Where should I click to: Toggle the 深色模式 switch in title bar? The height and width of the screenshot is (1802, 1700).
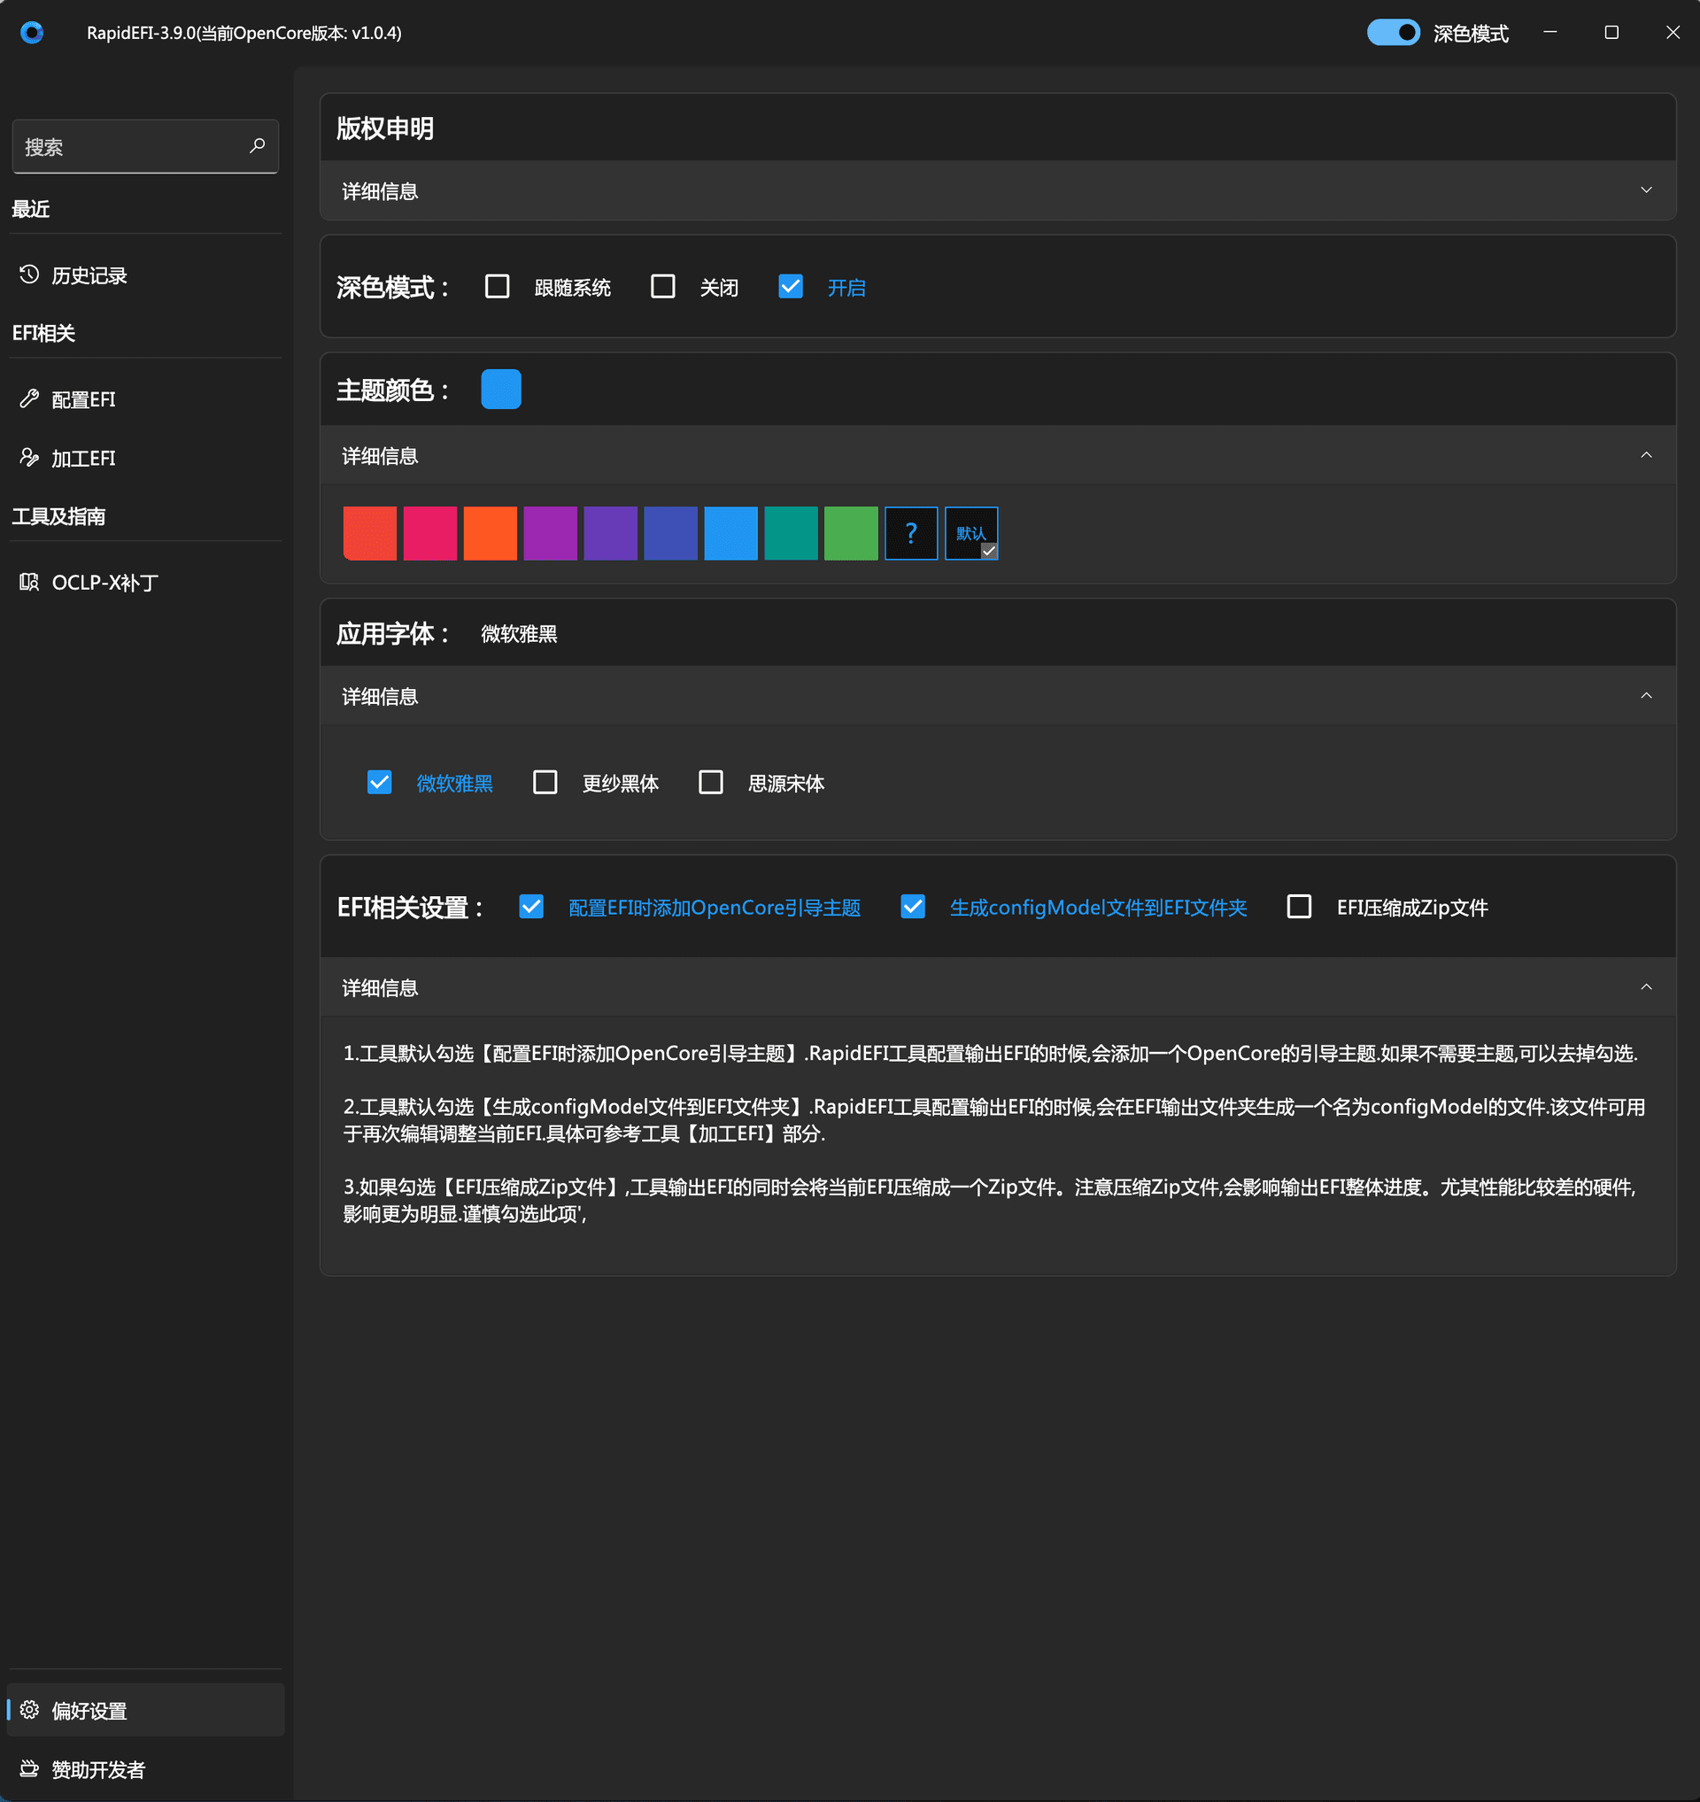pyautogui.click(x=1393, y=33)
